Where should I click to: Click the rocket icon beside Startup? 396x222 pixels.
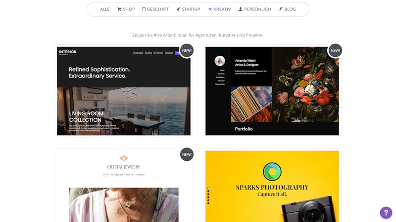point(178,9)
